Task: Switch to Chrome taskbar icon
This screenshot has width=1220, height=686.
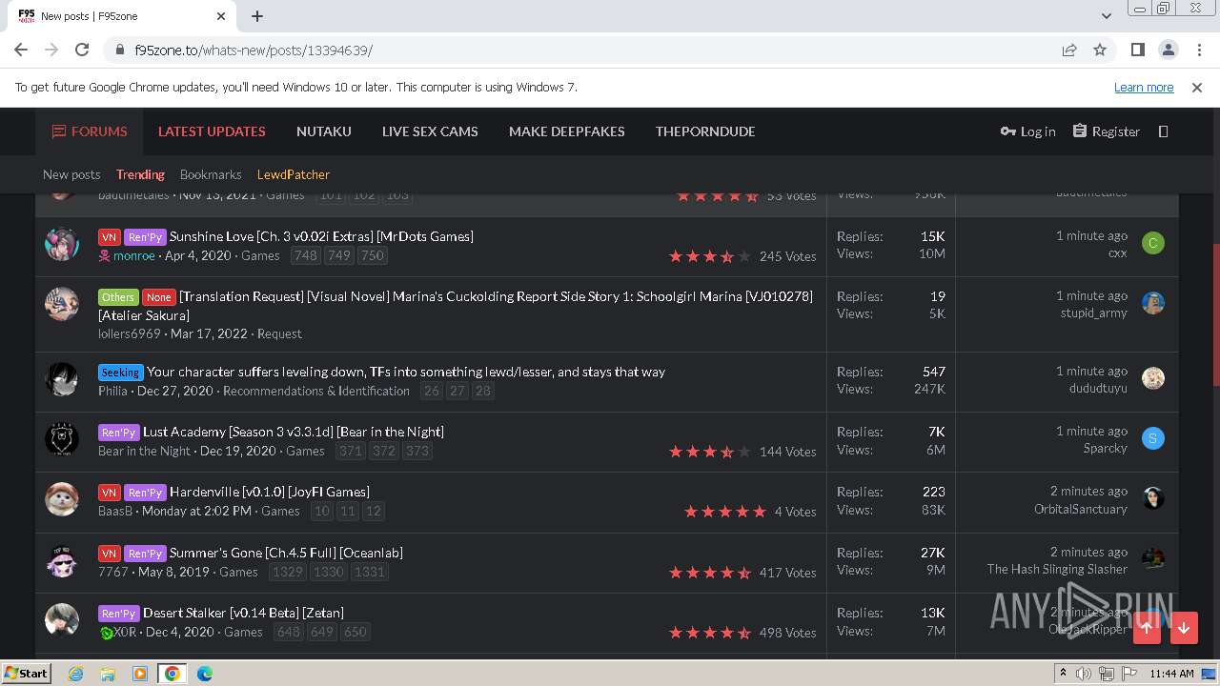Action: pos(173,674)
